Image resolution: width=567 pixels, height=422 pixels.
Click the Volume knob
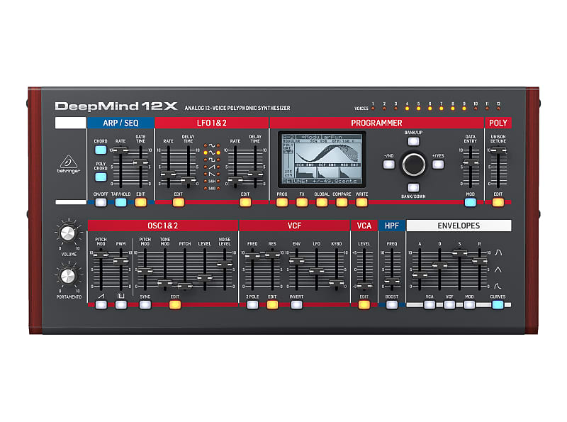(x=67, y=234)
